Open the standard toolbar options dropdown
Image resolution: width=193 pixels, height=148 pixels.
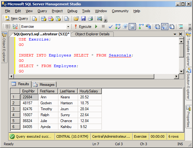(106, 20)
